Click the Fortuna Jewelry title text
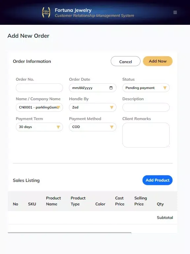 (73, 10)
